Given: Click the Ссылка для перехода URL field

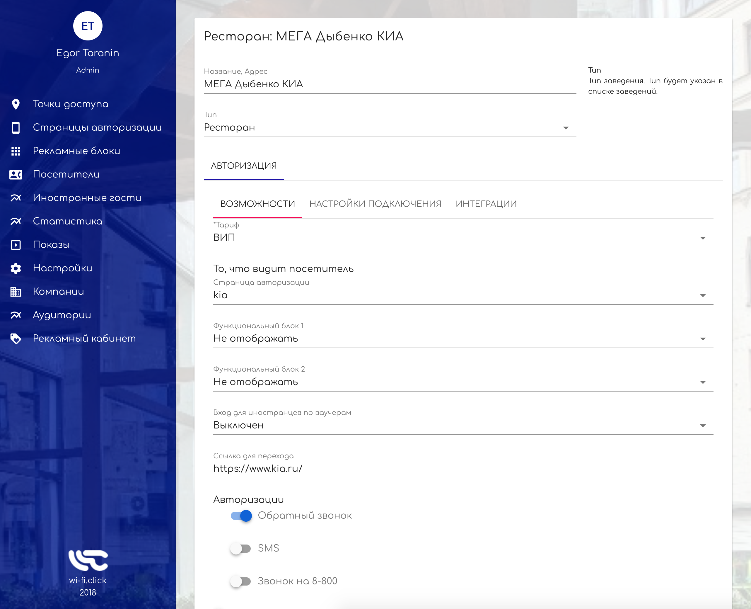Looking at the screenshot, I should (463, 469).
